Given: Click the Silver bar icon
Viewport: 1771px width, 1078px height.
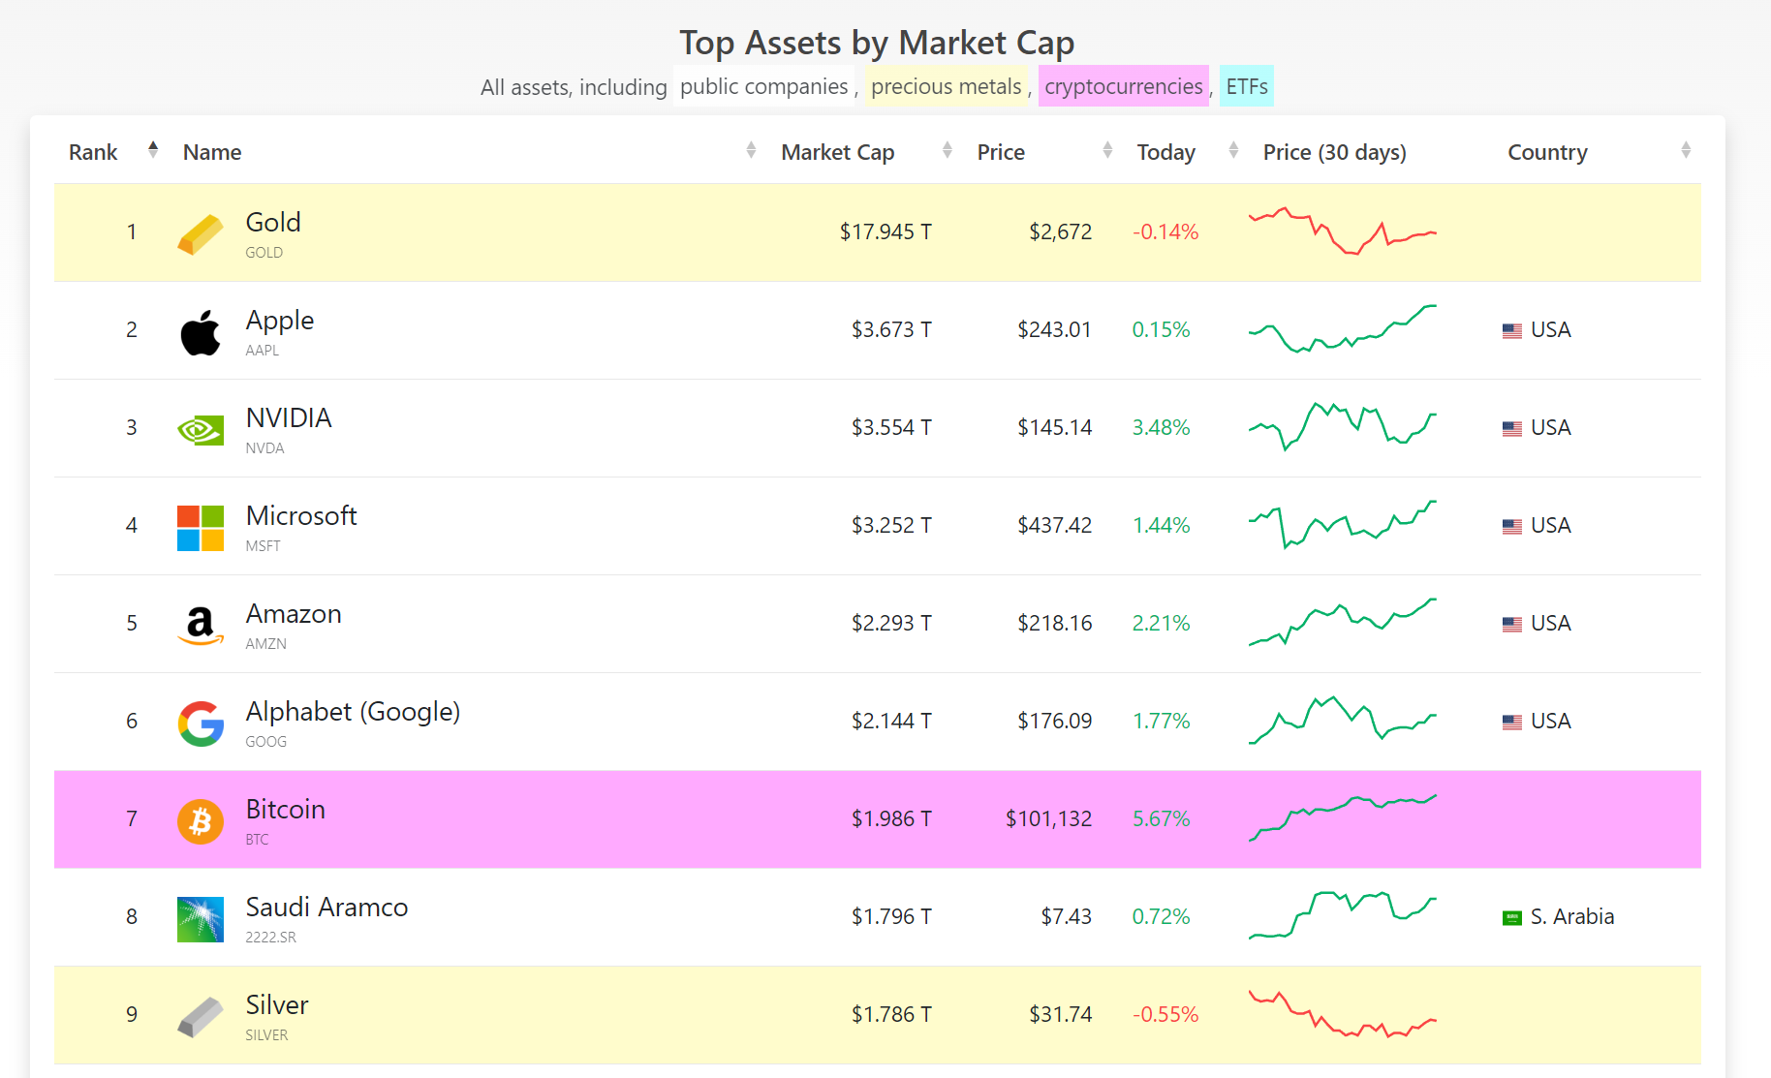Looking at the screenshot, I should coord(201,1017).
